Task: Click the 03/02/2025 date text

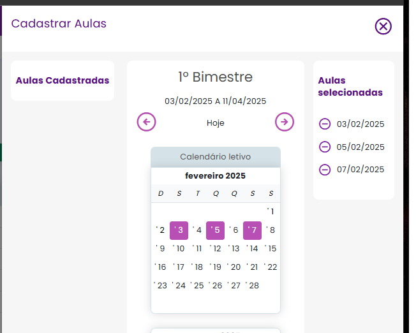Action: (x=360, y=124)
